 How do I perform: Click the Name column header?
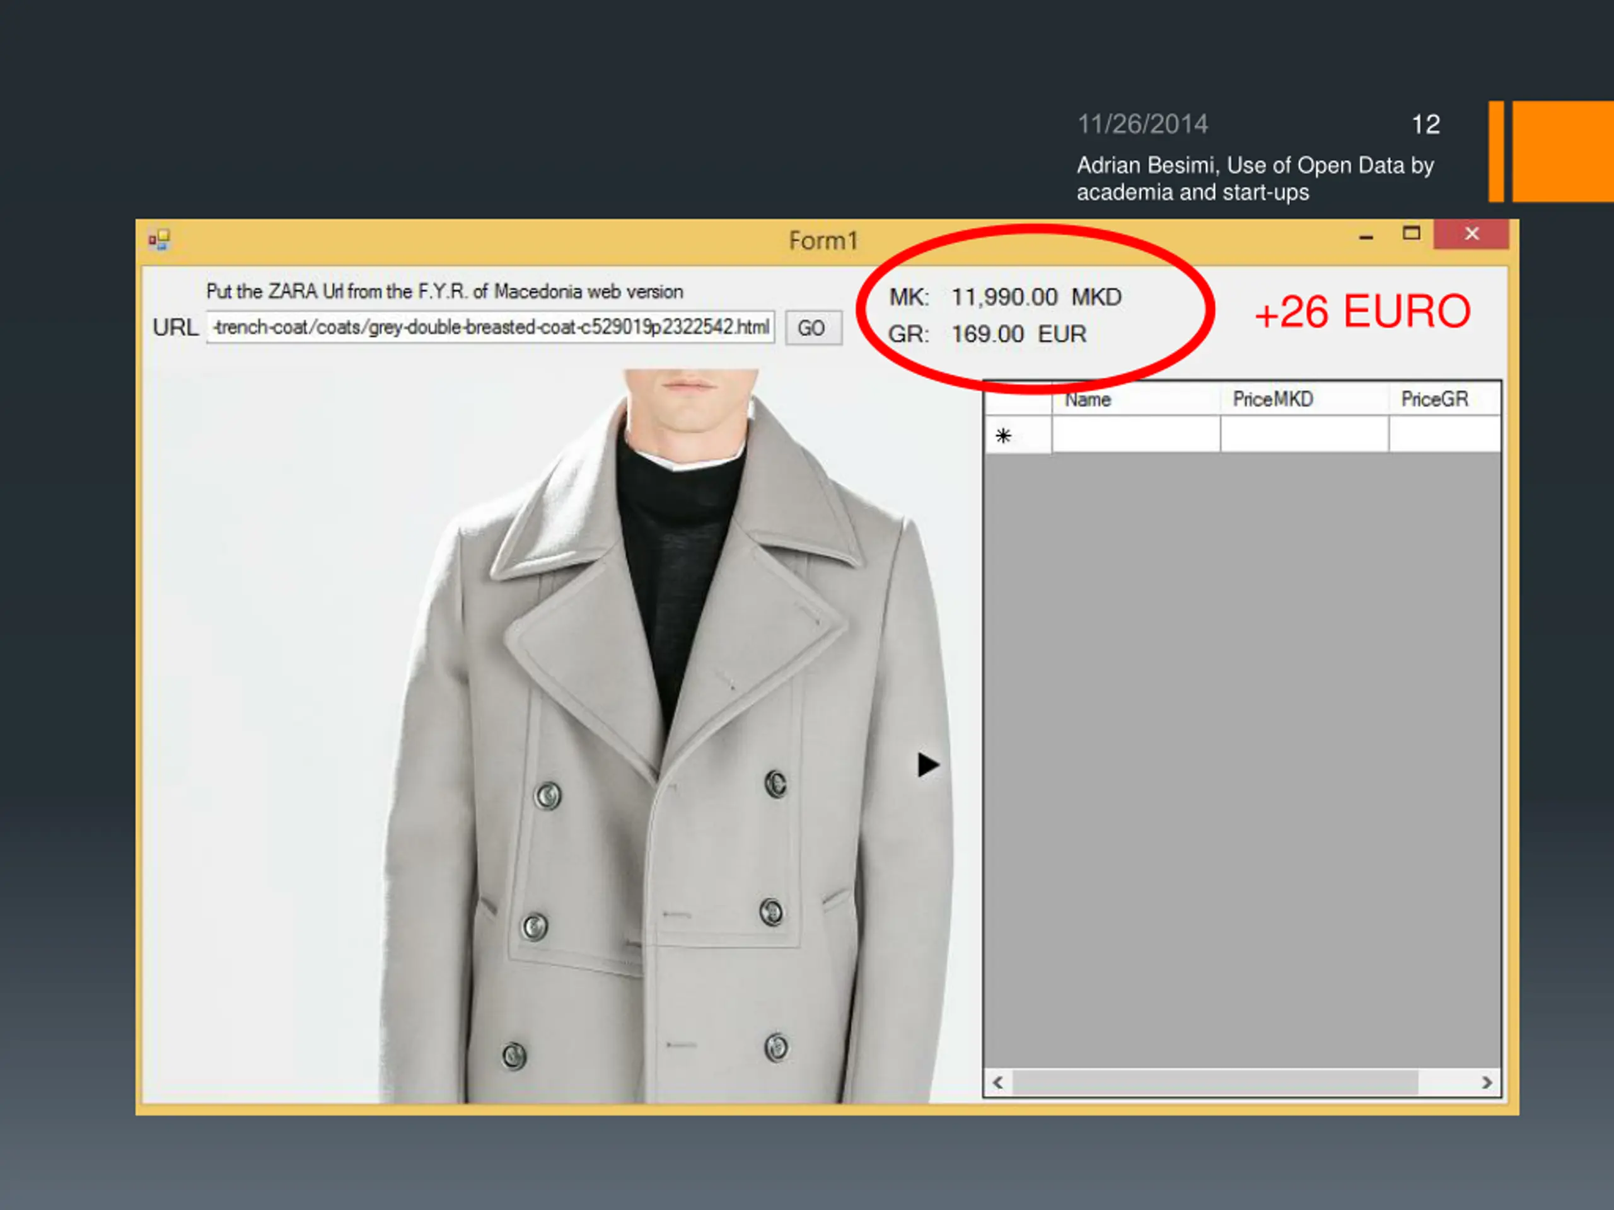(x=1135, y=399)
